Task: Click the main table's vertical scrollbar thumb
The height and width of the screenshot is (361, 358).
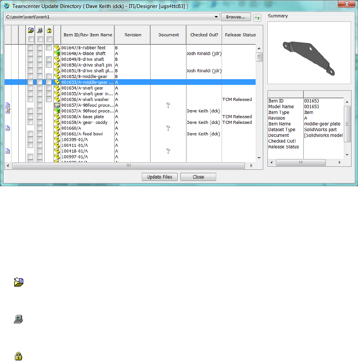Action: [259, 57]
